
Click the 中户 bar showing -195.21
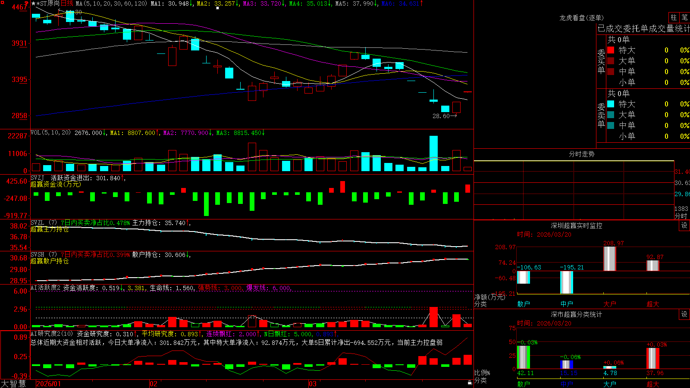(x=567, y=282)
